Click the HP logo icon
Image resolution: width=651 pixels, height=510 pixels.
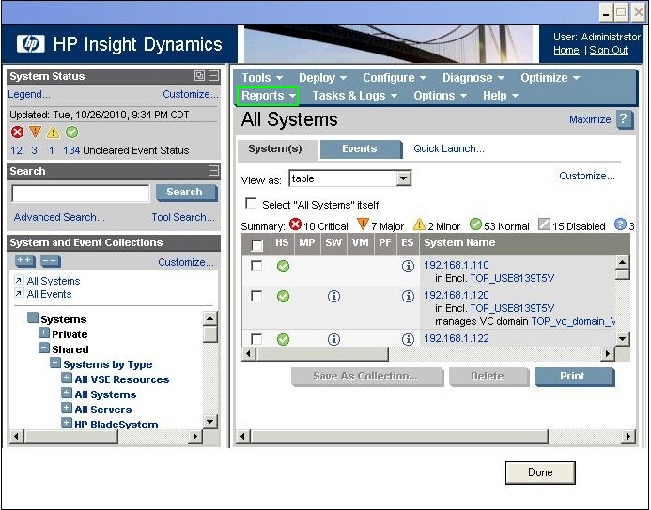(30, 44)
